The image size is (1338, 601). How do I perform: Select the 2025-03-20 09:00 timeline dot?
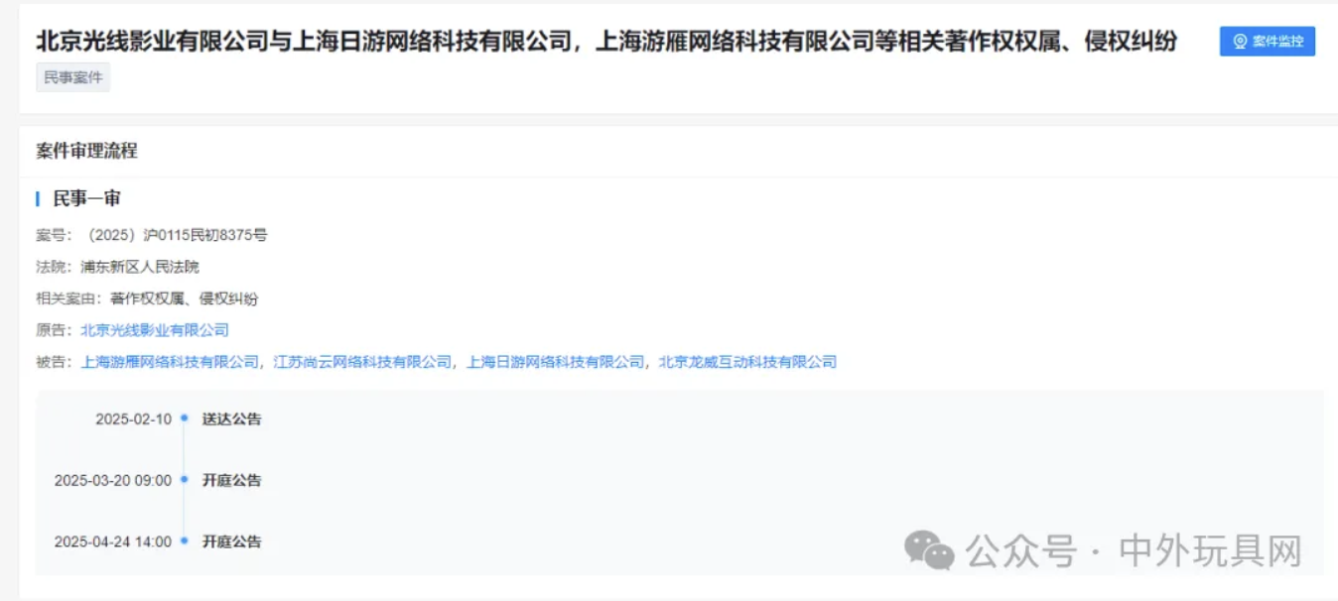(x=185, y=480)
